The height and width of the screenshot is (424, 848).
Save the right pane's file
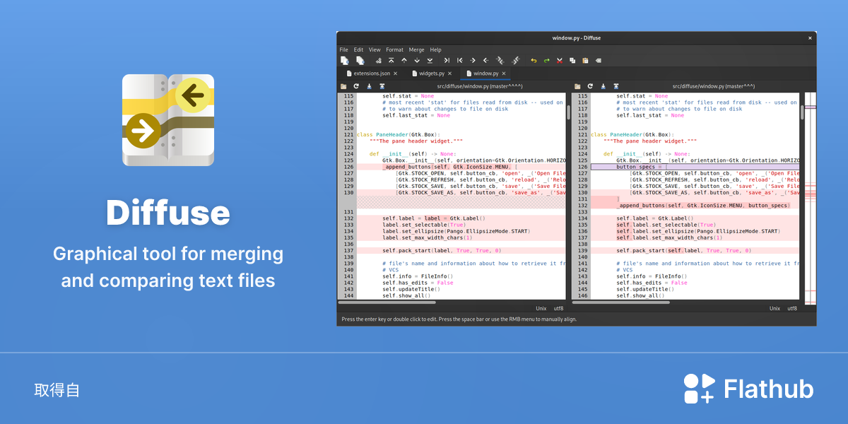(603, 86)
